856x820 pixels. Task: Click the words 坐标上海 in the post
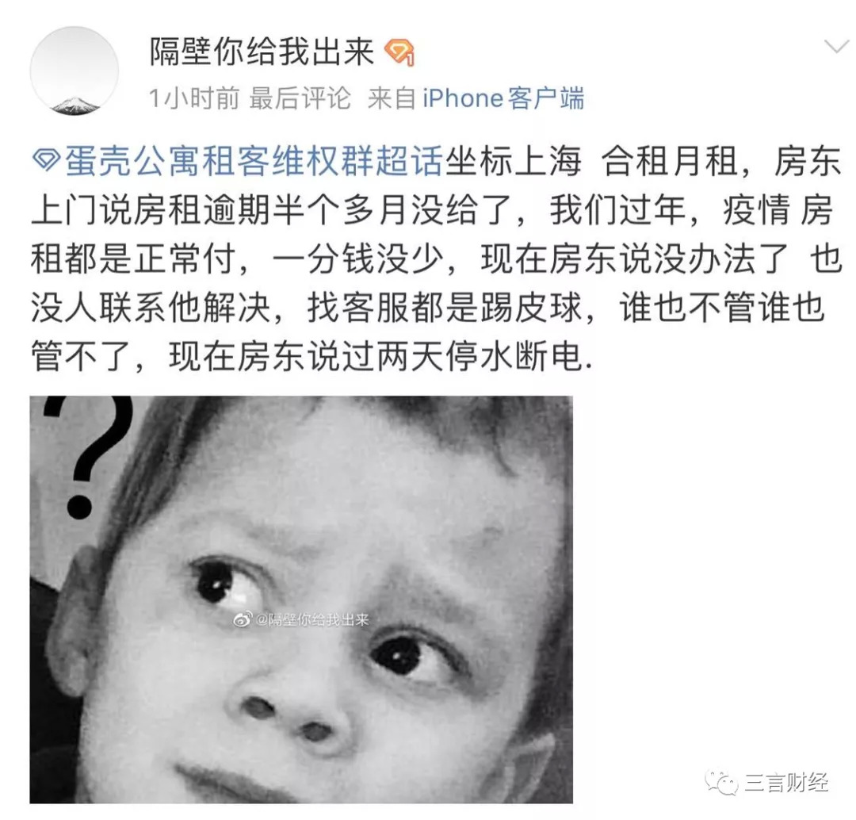click(513, 162)
